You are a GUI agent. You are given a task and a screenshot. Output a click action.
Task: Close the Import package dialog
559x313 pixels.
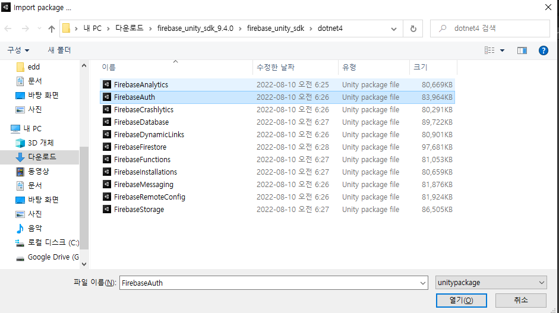pyautogui.click(x=548, y=7)
